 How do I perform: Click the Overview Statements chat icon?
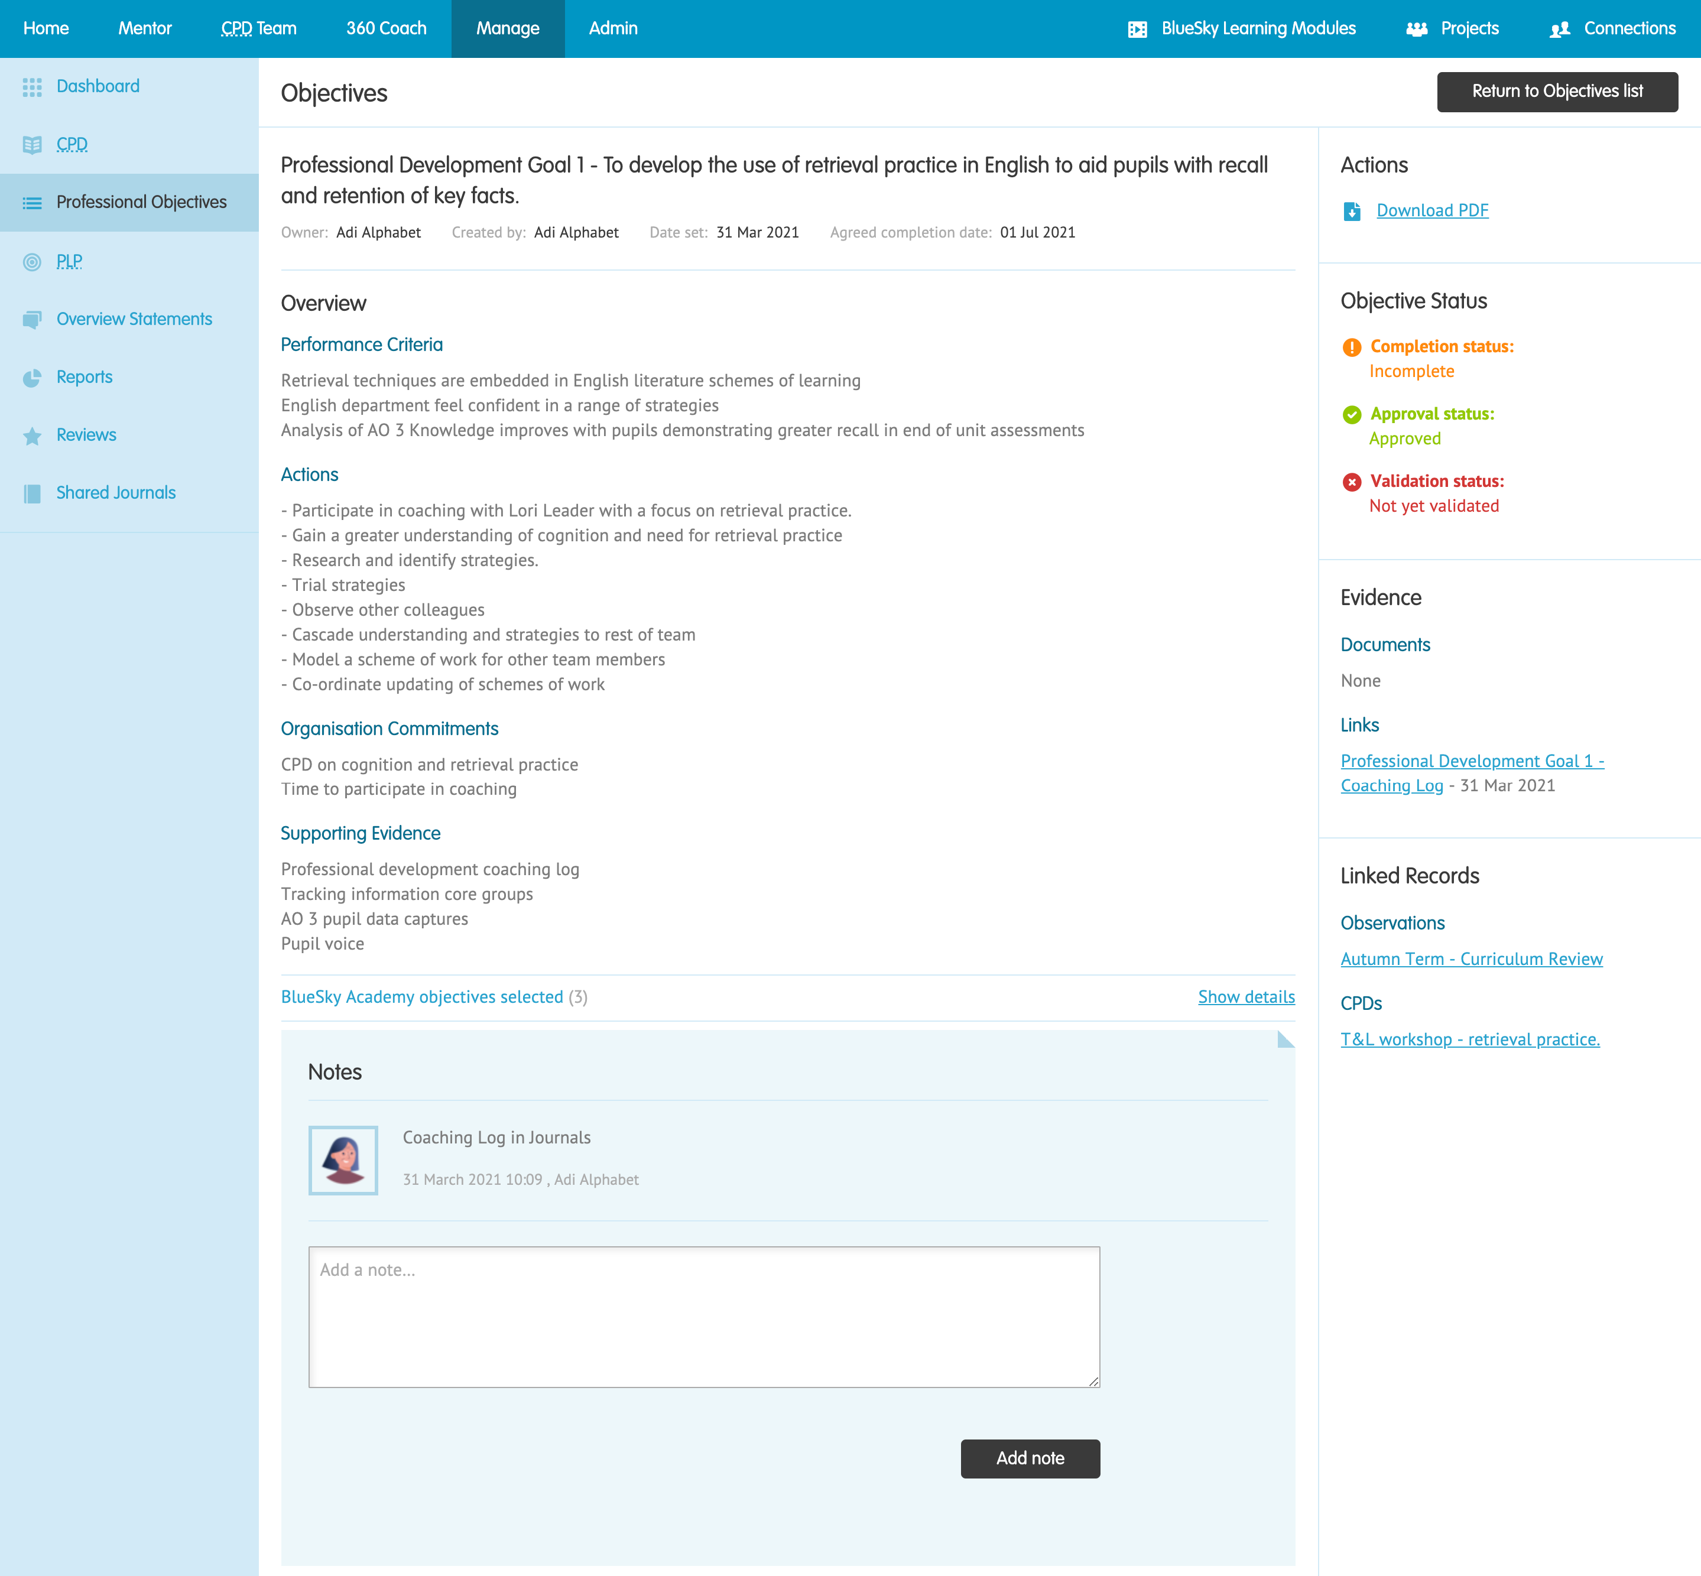[x=33, y=320]
